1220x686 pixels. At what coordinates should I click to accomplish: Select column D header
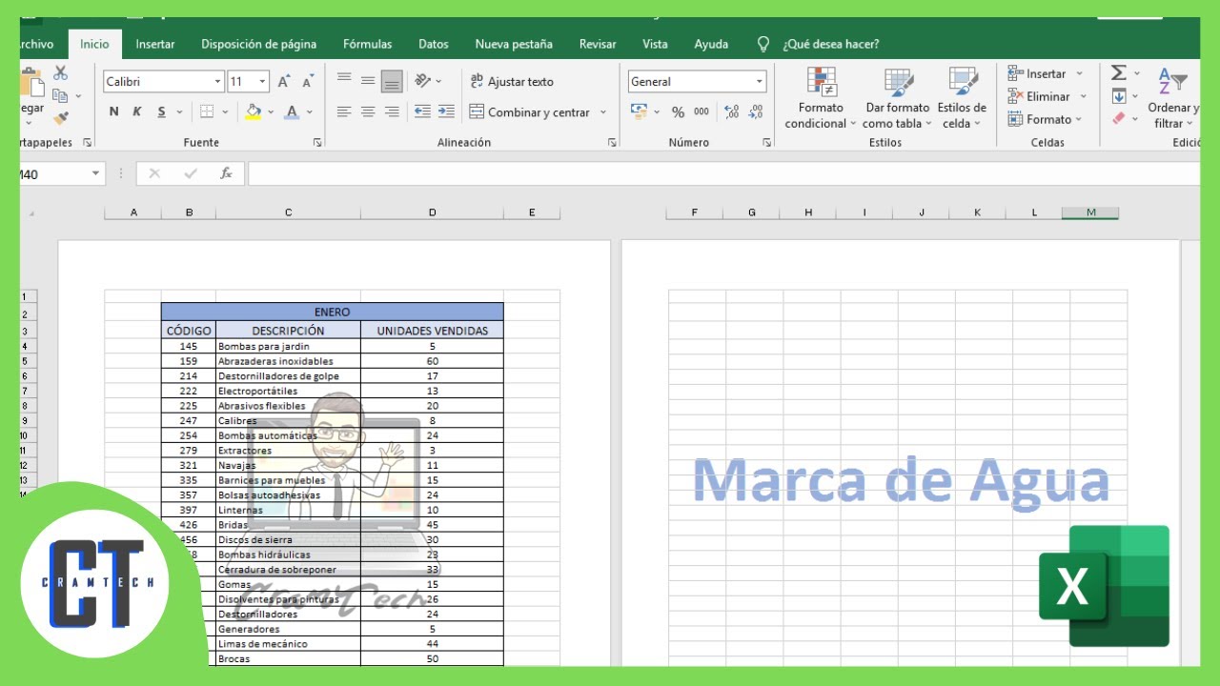coord(433,212)
